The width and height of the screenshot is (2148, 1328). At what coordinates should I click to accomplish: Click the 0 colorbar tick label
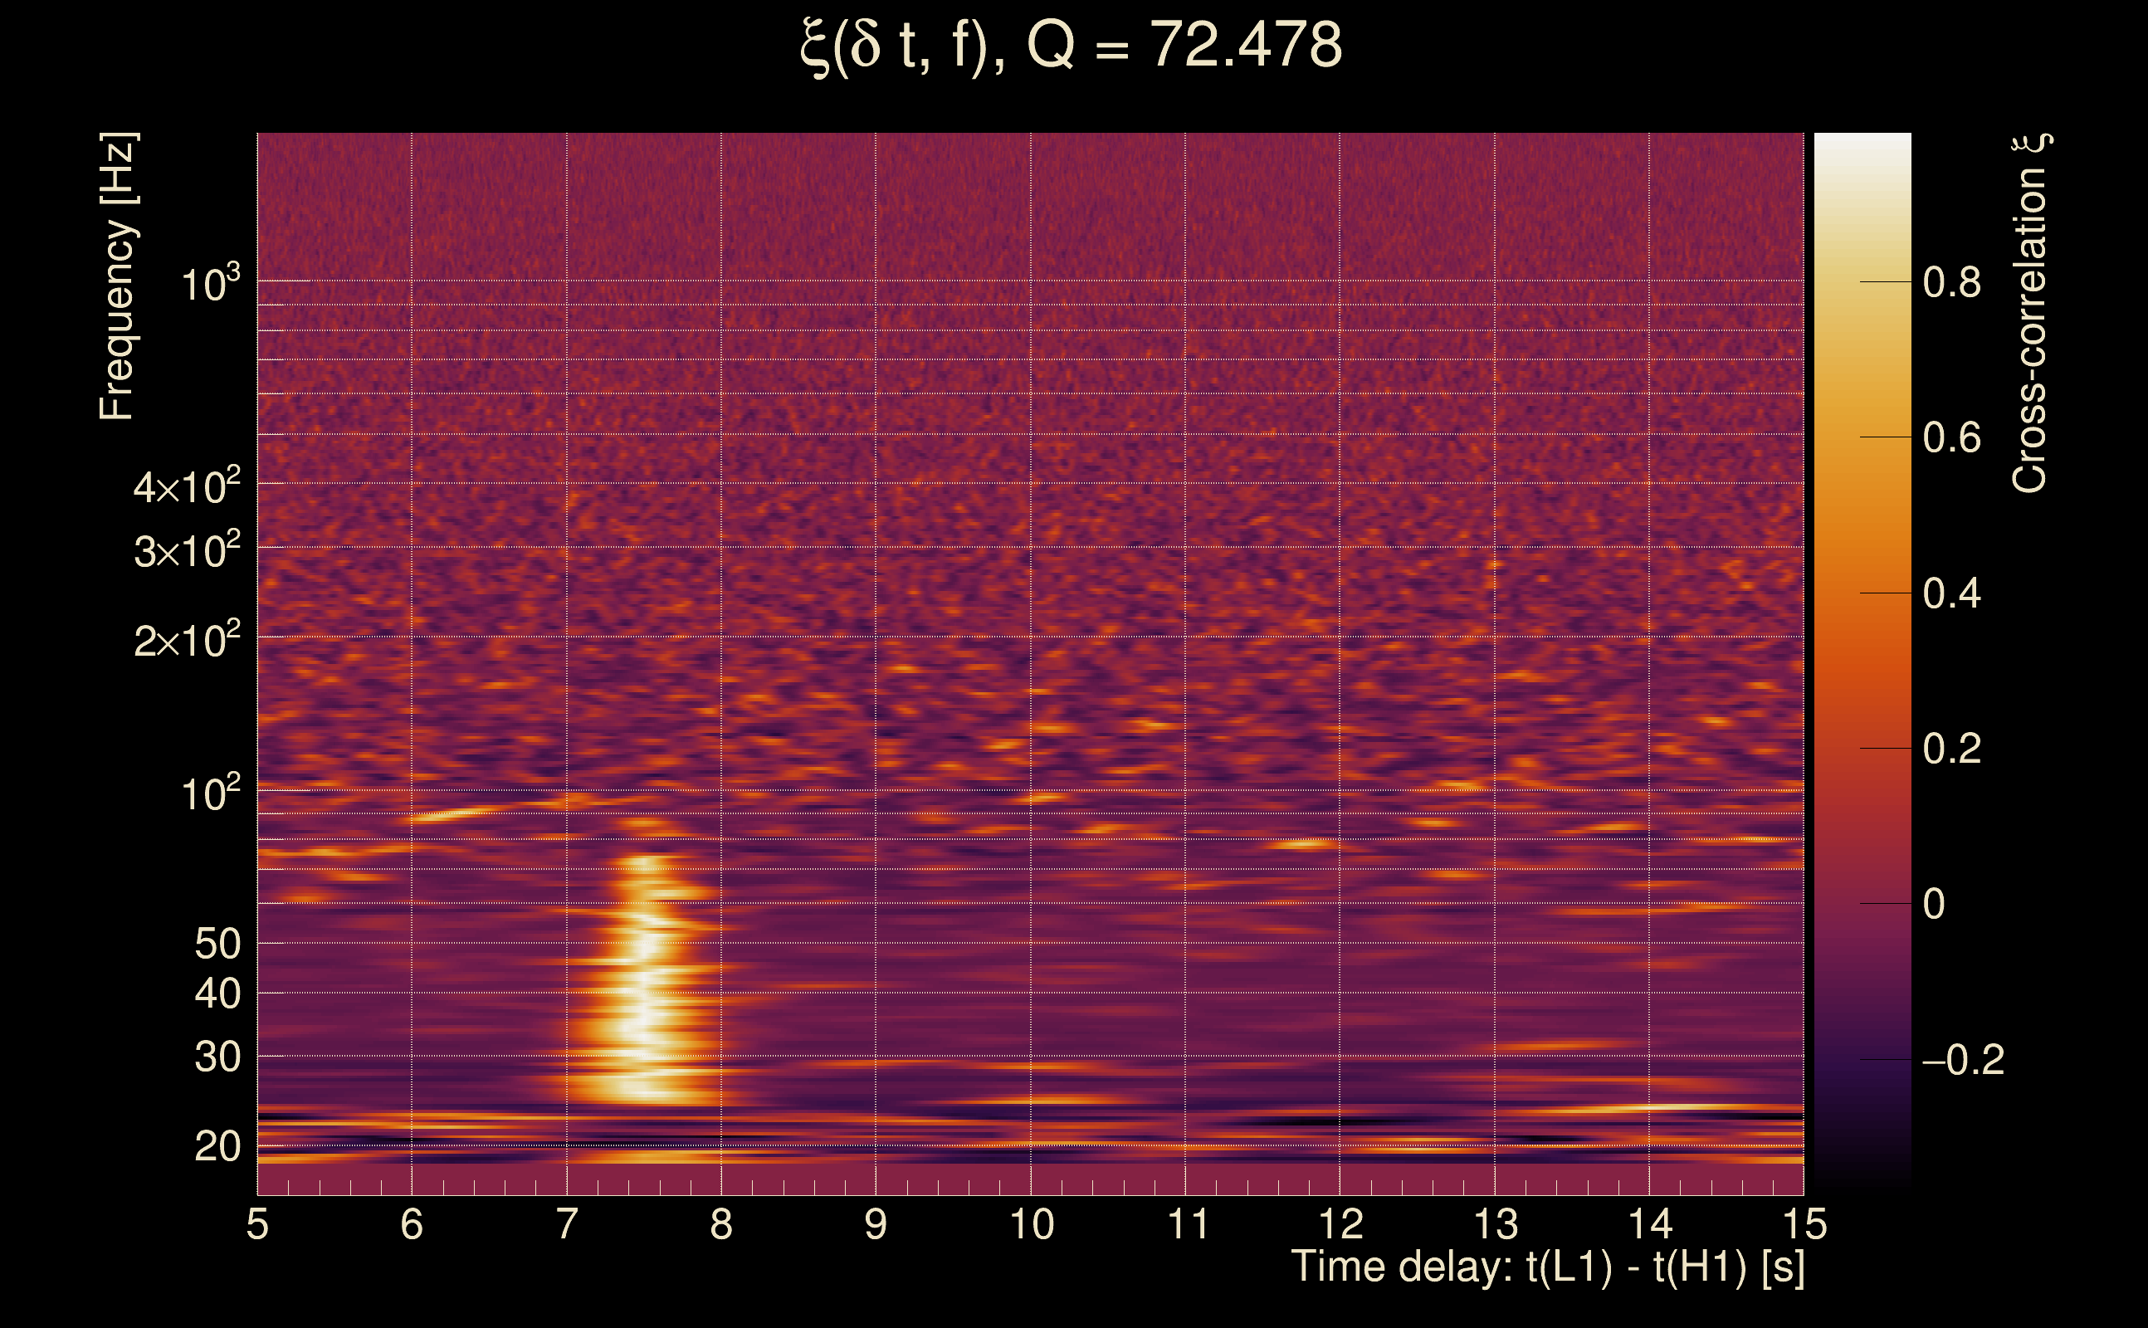point(1934,904)
